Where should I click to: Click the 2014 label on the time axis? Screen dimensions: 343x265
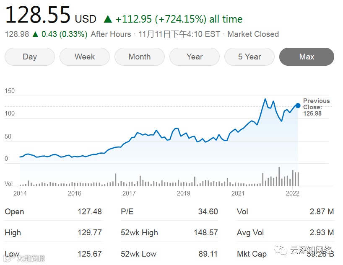(20, 193)
